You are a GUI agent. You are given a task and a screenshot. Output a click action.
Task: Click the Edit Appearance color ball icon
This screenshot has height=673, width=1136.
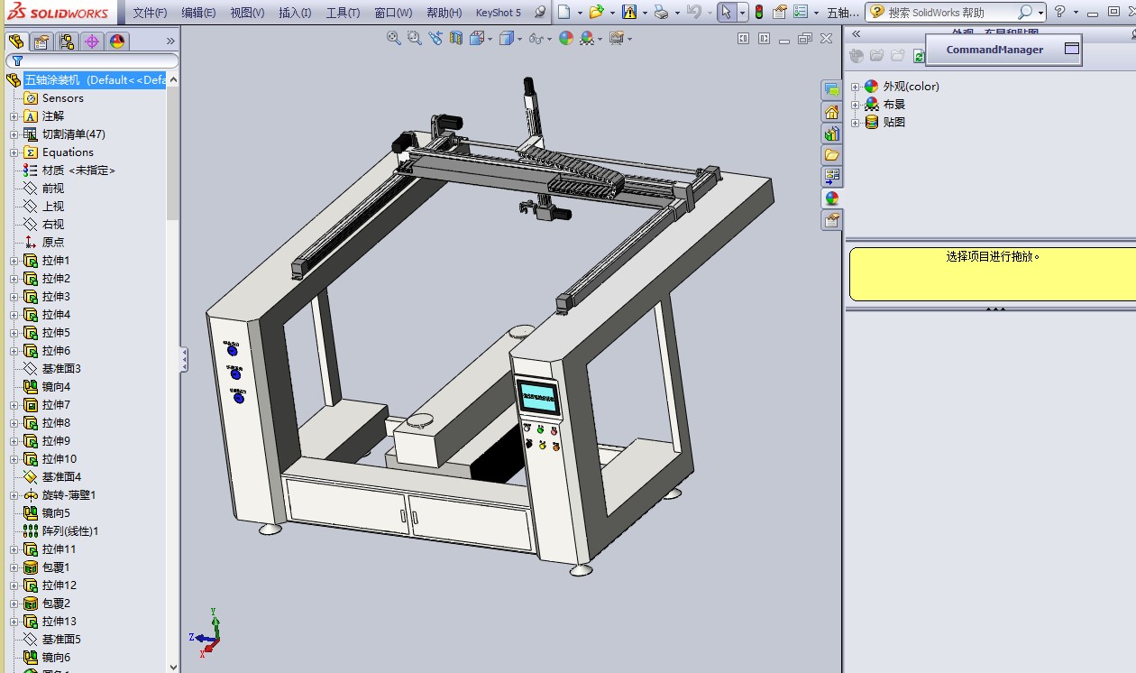[565, 38]
